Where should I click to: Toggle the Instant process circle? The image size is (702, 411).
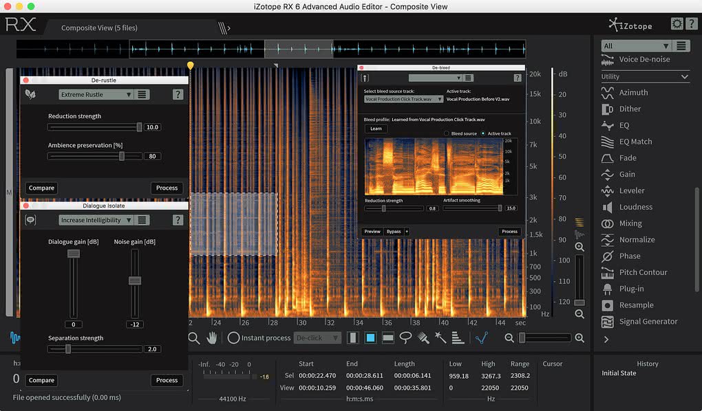pyautogui.click(x=233, y=337)
